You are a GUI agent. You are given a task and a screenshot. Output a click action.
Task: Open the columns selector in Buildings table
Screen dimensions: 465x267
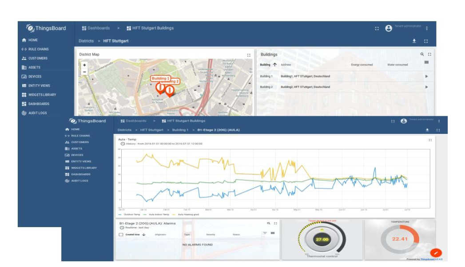(426, 63)
